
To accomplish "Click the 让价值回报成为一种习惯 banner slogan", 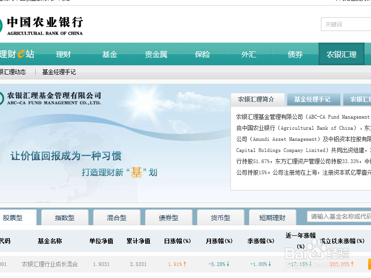I will pos(66,156).
